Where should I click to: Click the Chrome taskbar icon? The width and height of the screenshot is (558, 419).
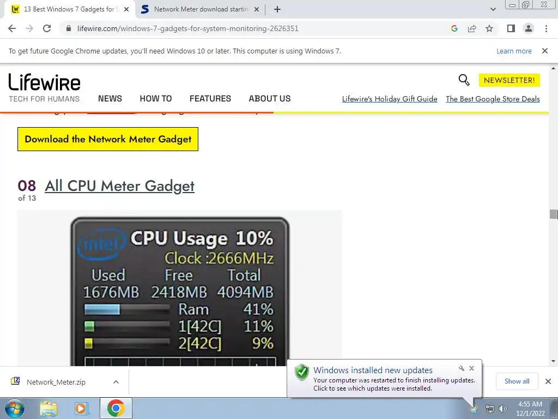pyautogui.click(x=116, y=408)
